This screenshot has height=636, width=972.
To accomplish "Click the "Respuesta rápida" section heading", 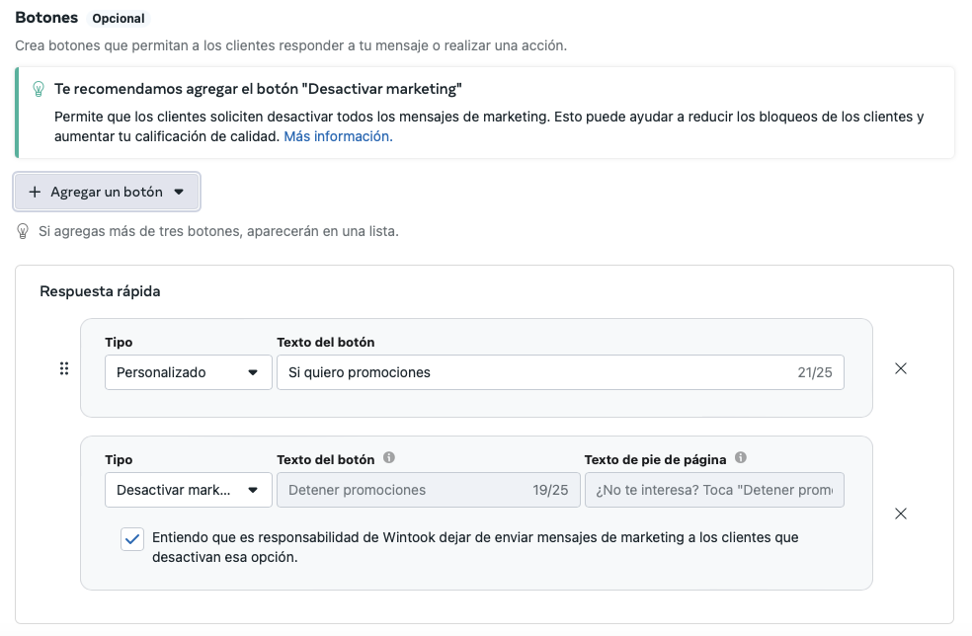I will (x=100, y=291).
